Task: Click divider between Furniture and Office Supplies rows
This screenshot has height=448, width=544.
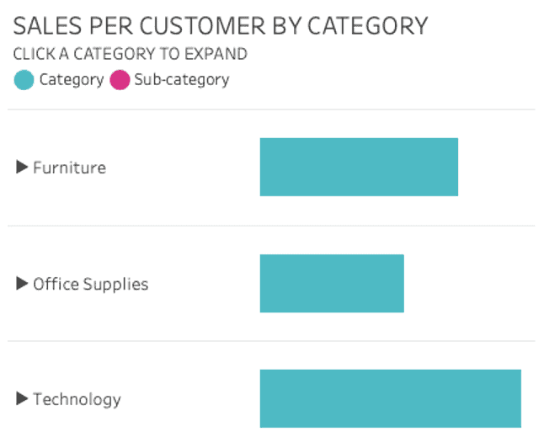Action: [271, 226]
